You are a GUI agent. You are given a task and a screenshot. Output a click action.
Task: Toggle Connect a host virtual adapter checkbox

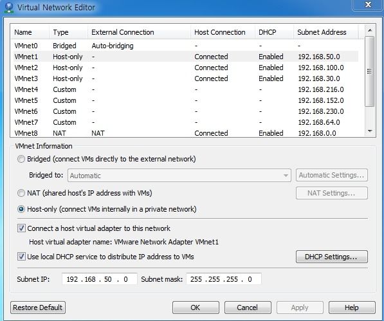pyautogui.click(x=21, y=228)
